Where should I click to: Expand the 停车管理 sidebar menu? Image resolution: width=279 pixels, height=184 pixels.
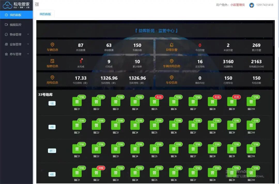point(16,54)
